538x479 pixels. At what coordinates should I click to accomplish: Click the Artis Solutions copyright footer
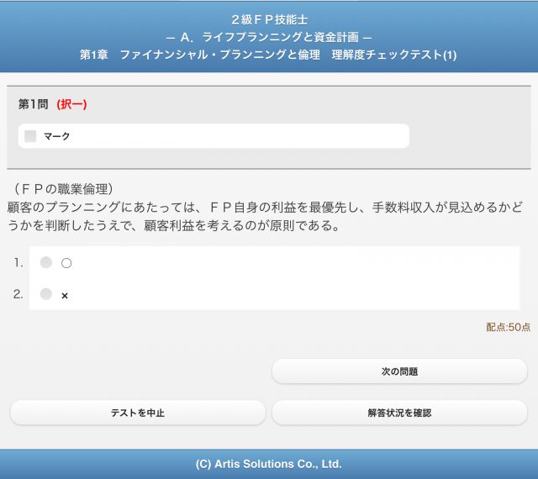[268, 463]
